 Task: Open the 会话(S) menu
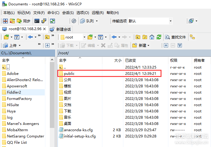68,13
